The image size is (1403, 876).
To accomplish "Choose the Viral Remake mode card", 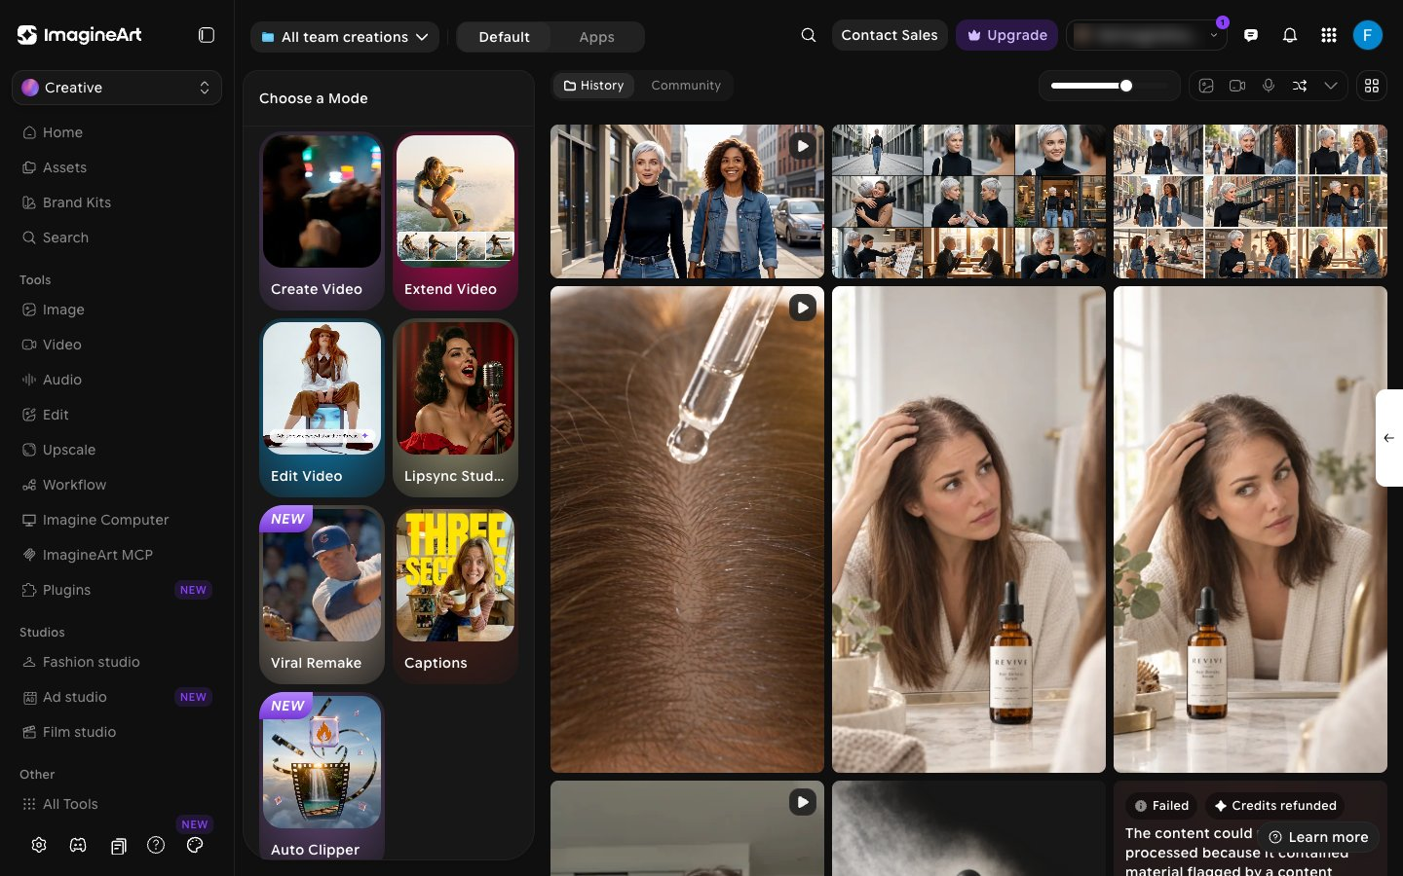I will [x=322, y=595].
